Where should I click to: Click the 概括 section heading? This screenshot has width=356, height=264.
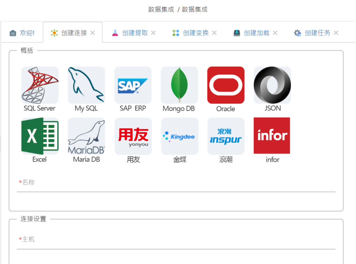[x=27, y=50]
